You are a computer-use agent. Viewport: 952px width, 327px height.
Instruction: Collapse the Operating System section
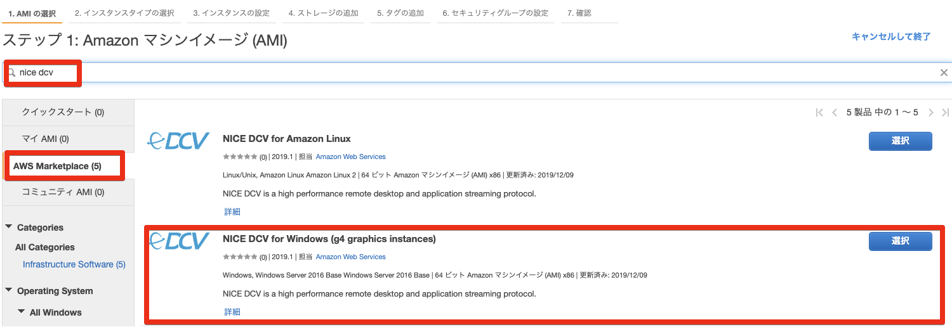click(10, 291)
